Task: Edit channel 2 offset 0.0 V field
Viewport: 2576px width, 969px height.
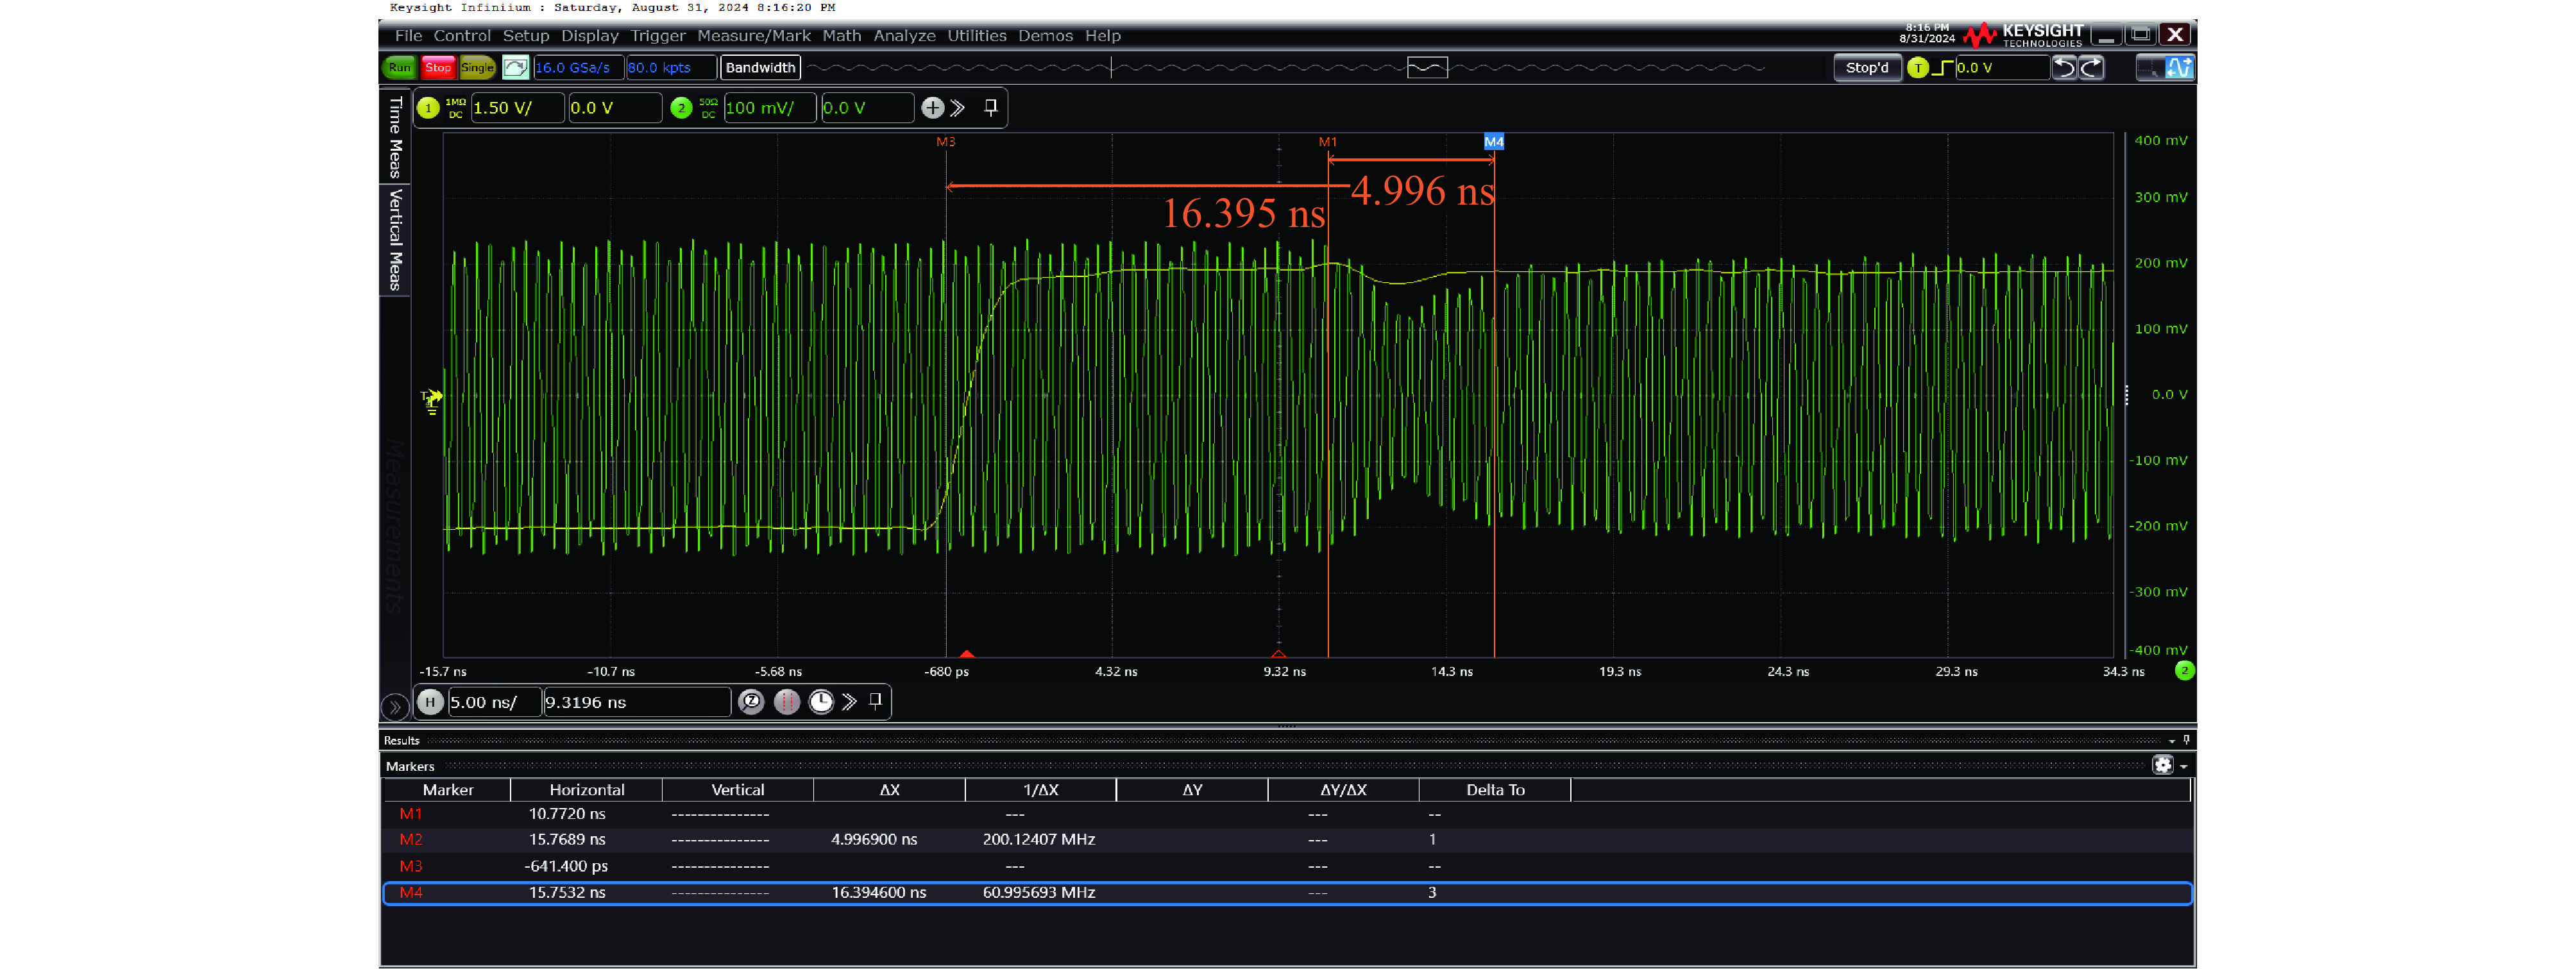Action: [x=867, y=108]
